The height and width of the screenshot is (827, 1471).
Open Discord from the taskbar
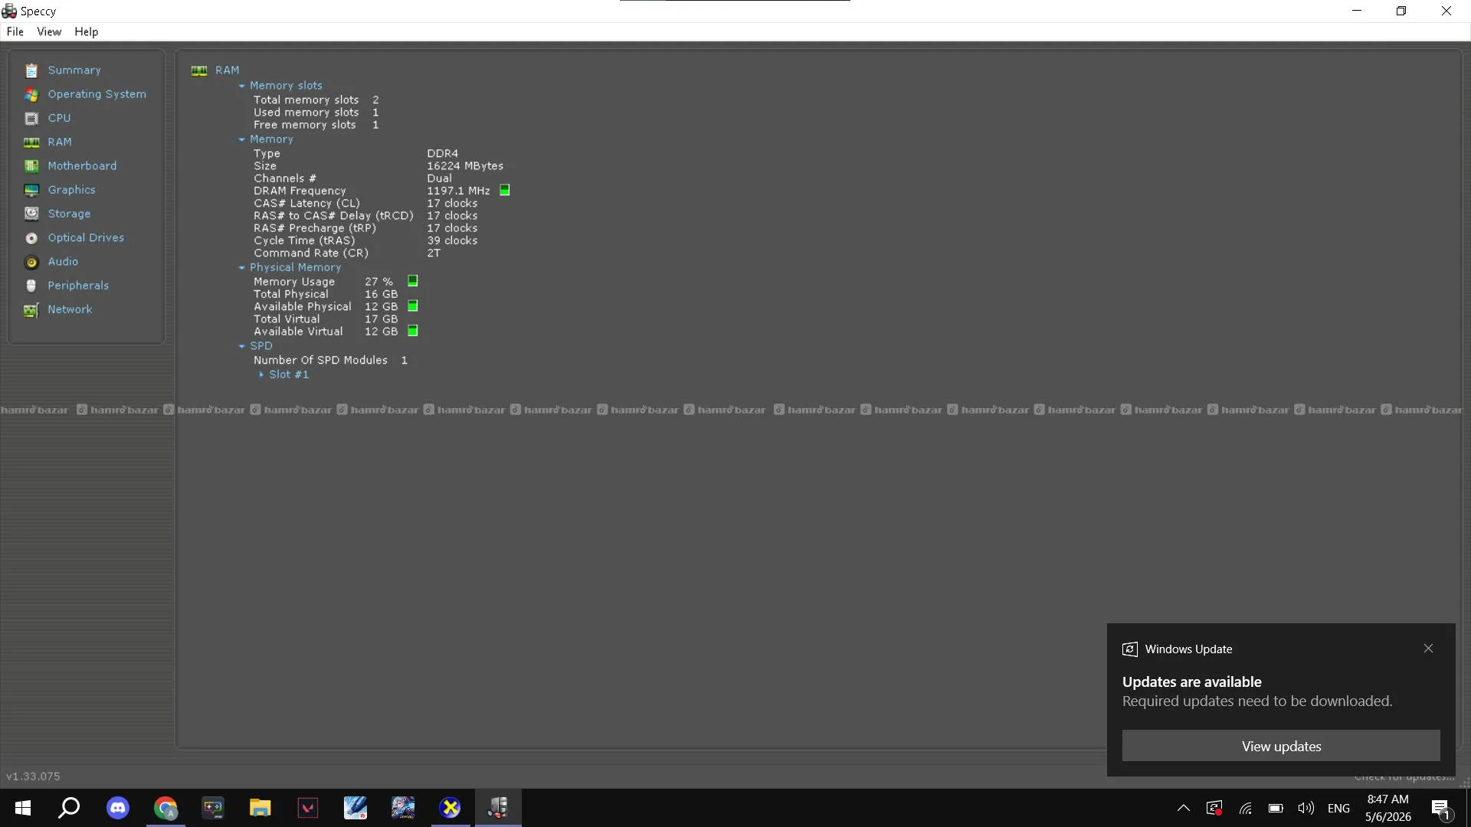point(118,808)
